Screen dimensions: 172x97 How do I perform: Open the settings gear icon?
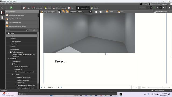pos(164,8)
